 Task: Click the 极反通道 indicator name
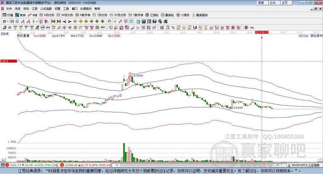[x=23, y=36]
